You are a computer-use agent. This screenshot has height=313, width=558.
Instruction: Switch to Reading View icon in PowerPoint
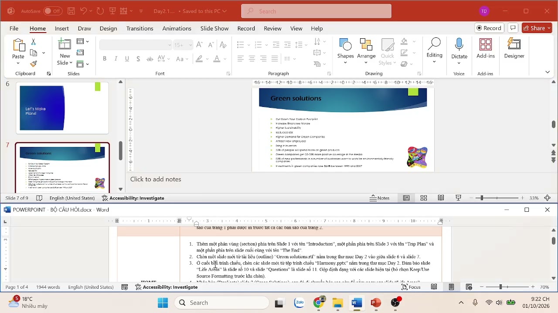pos(441,198)
